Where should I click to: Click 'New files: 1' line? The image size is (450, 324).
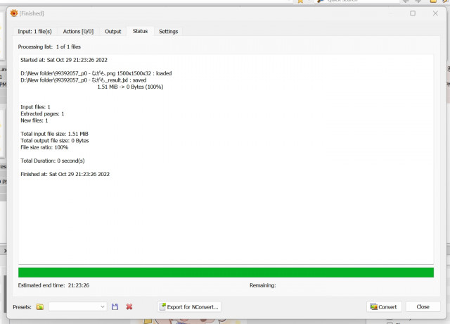coord(34,120)
